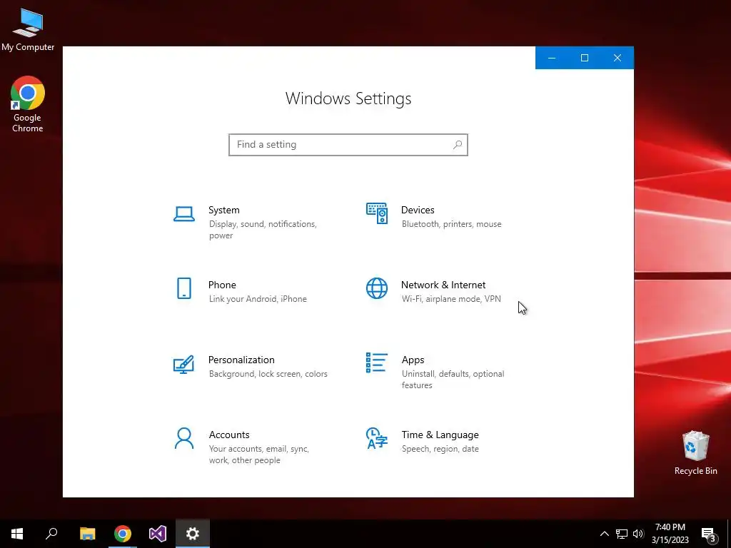Minimize the Settings window
The image size is (731, 548).
(x=552, y=58)
